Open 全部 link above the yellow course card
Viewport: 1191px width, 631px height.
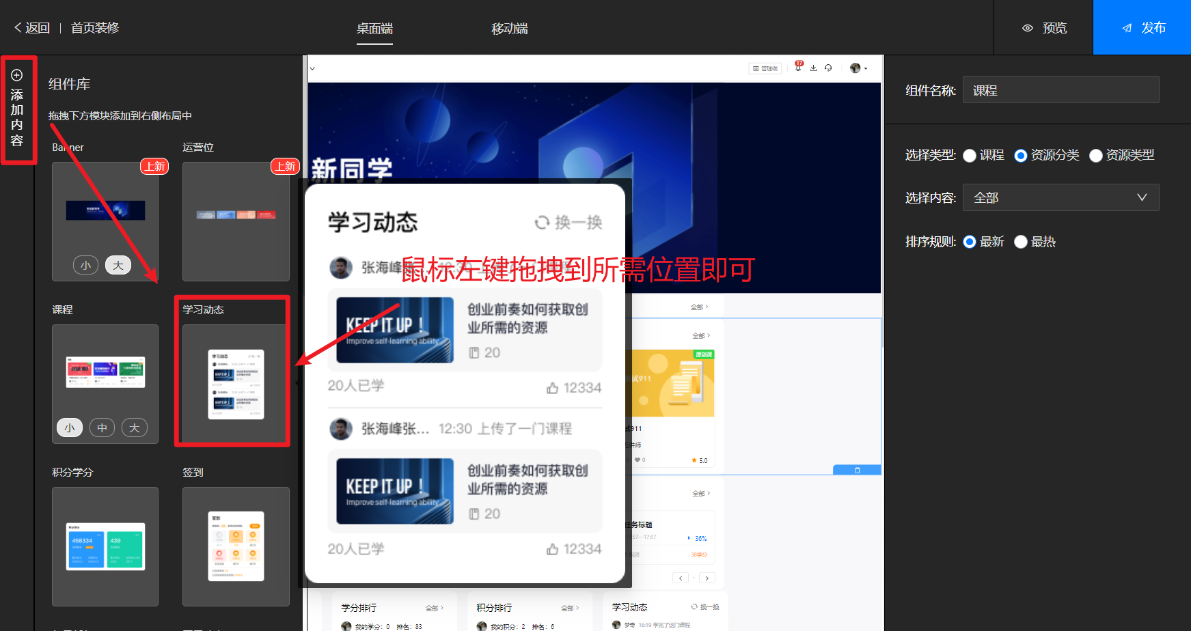pyautogui.click(x=701, y=336)
